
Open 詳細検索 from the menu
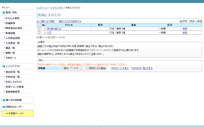click(10, 23)
